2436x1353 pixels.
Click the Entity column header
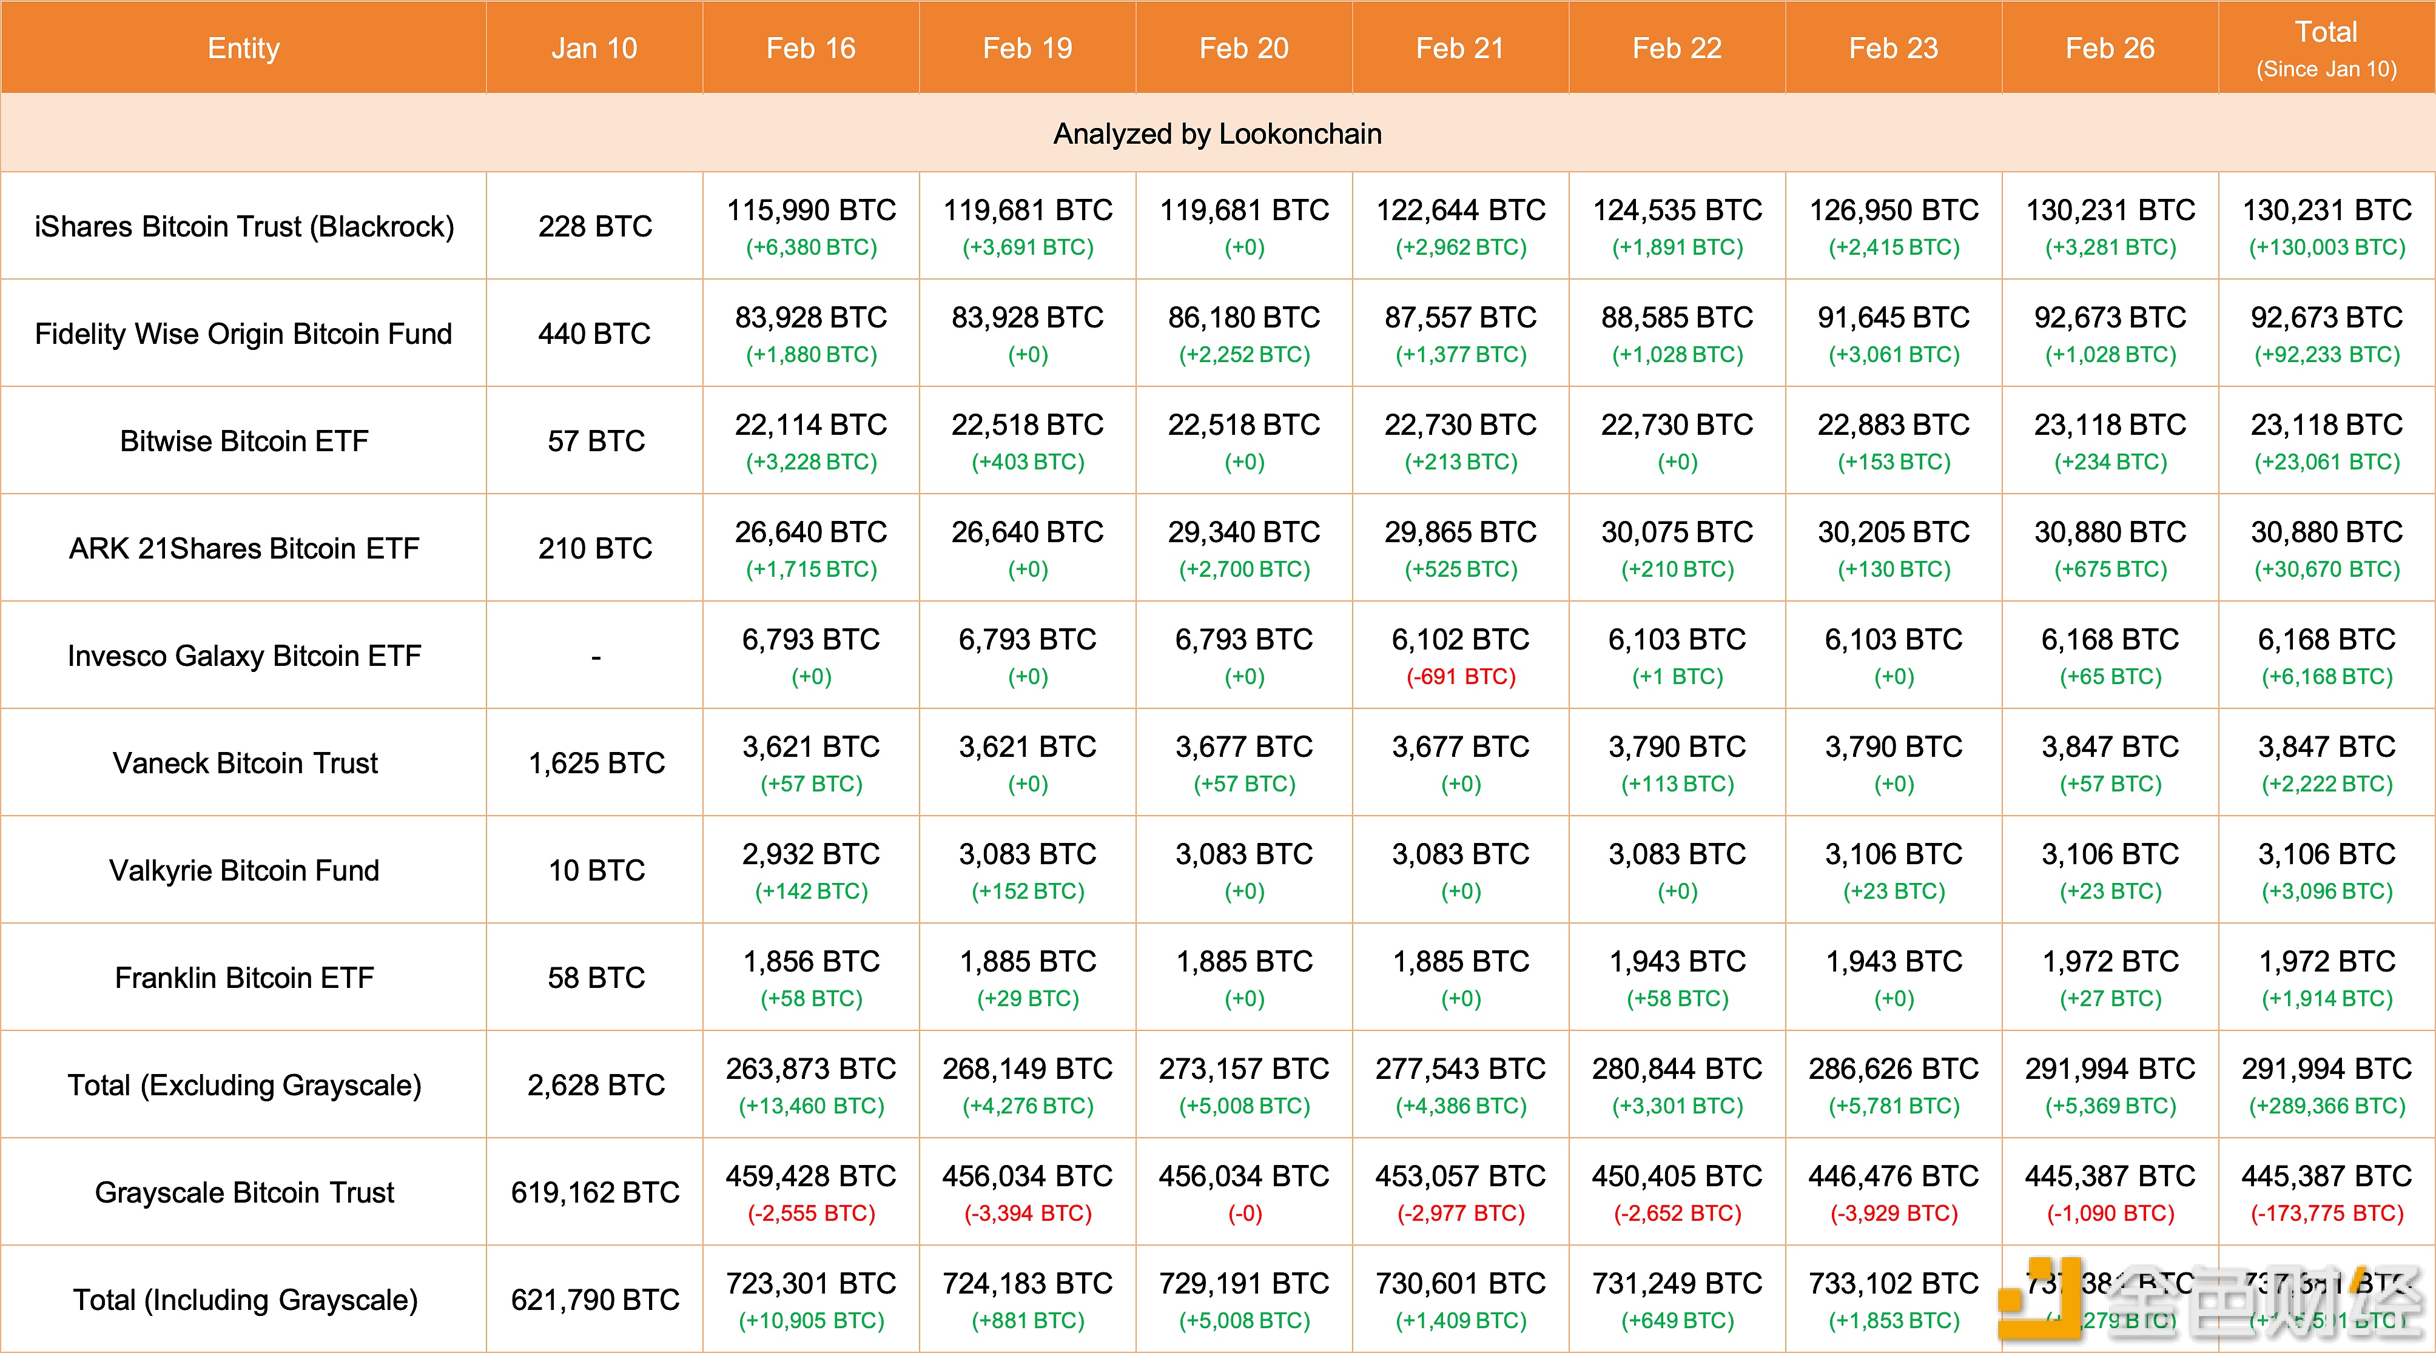tap(243, 49)
